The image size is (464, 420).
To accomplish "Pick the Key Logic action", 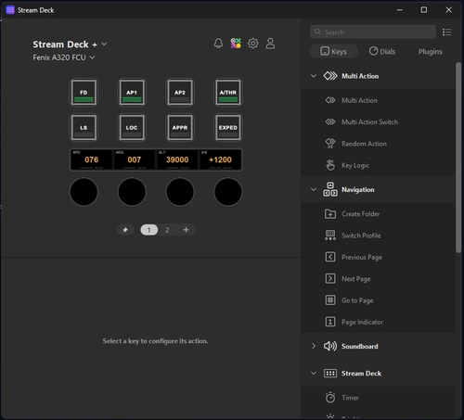I will coord(378,165).
